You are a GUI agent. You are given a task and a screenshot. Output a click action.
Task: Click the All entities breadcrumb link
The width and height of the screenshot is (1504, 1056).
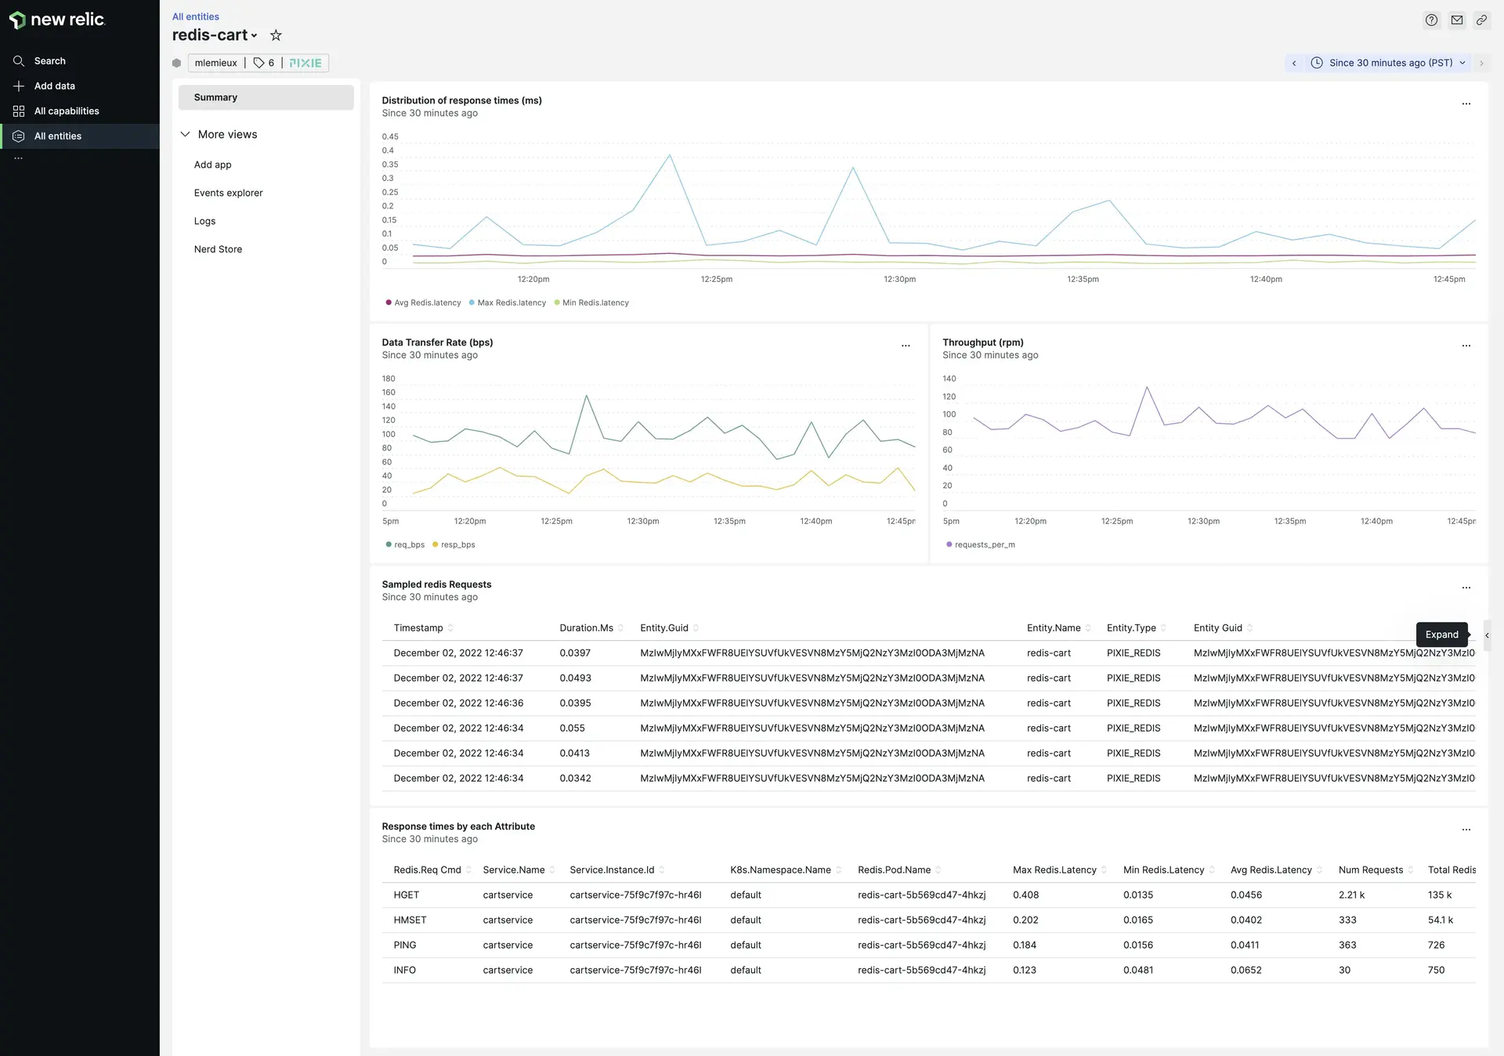point(195,16)
